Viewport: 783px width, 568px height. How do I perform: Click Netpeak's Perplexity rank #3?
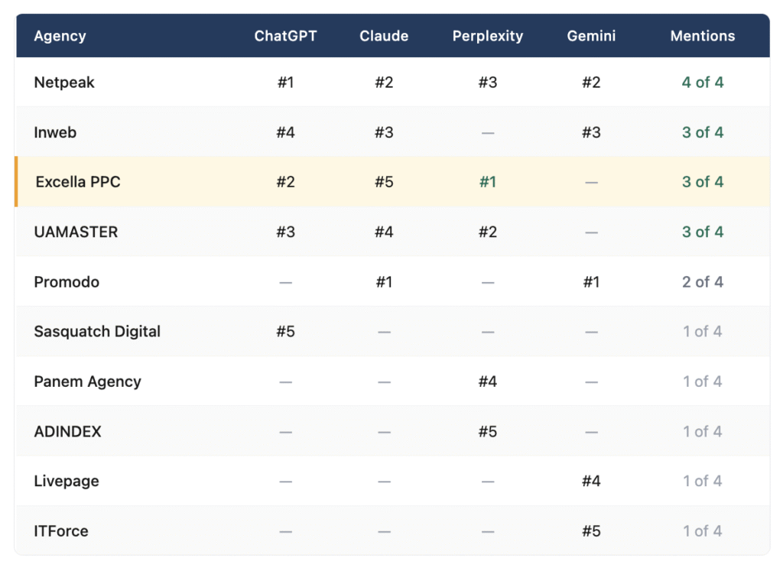click(488, 83)
